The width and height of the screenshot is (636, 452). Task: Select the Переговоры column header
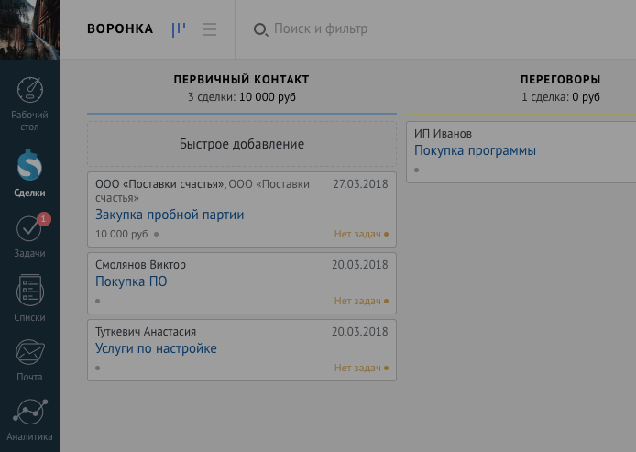click(561, 80)
